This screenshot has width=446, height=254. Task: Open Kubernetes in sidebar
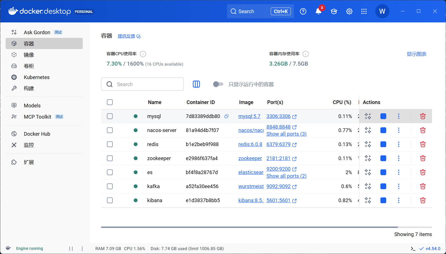[44, 77]
